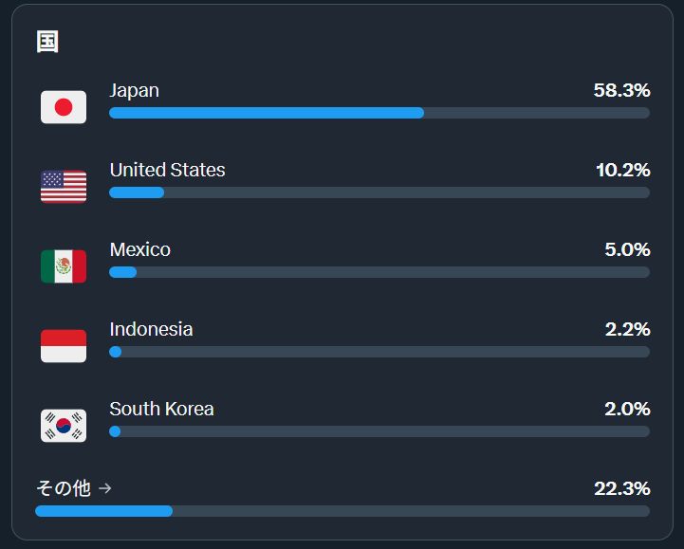684x549 pixels.
Task: Click the その他 22.3% progress bar
Action: pos(342,511)
